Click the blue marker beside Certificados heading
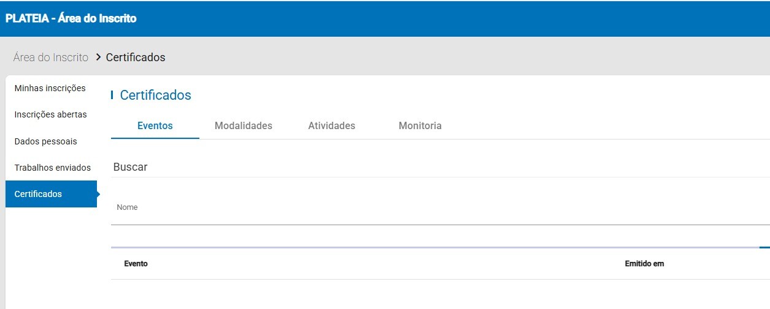Image resolution: width=770 pixels, height=309 pixels. coord(112,95)
